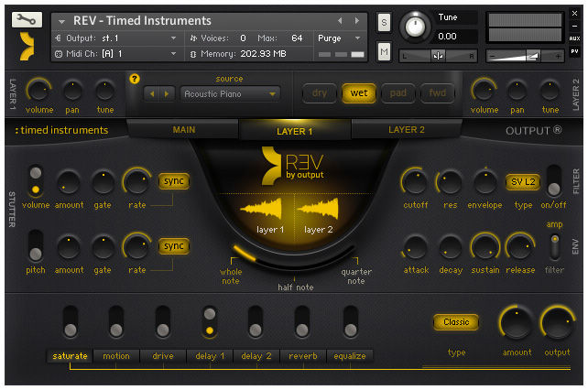
Task: Click the pan center icon on pan slider
Action: pos(438,56)
